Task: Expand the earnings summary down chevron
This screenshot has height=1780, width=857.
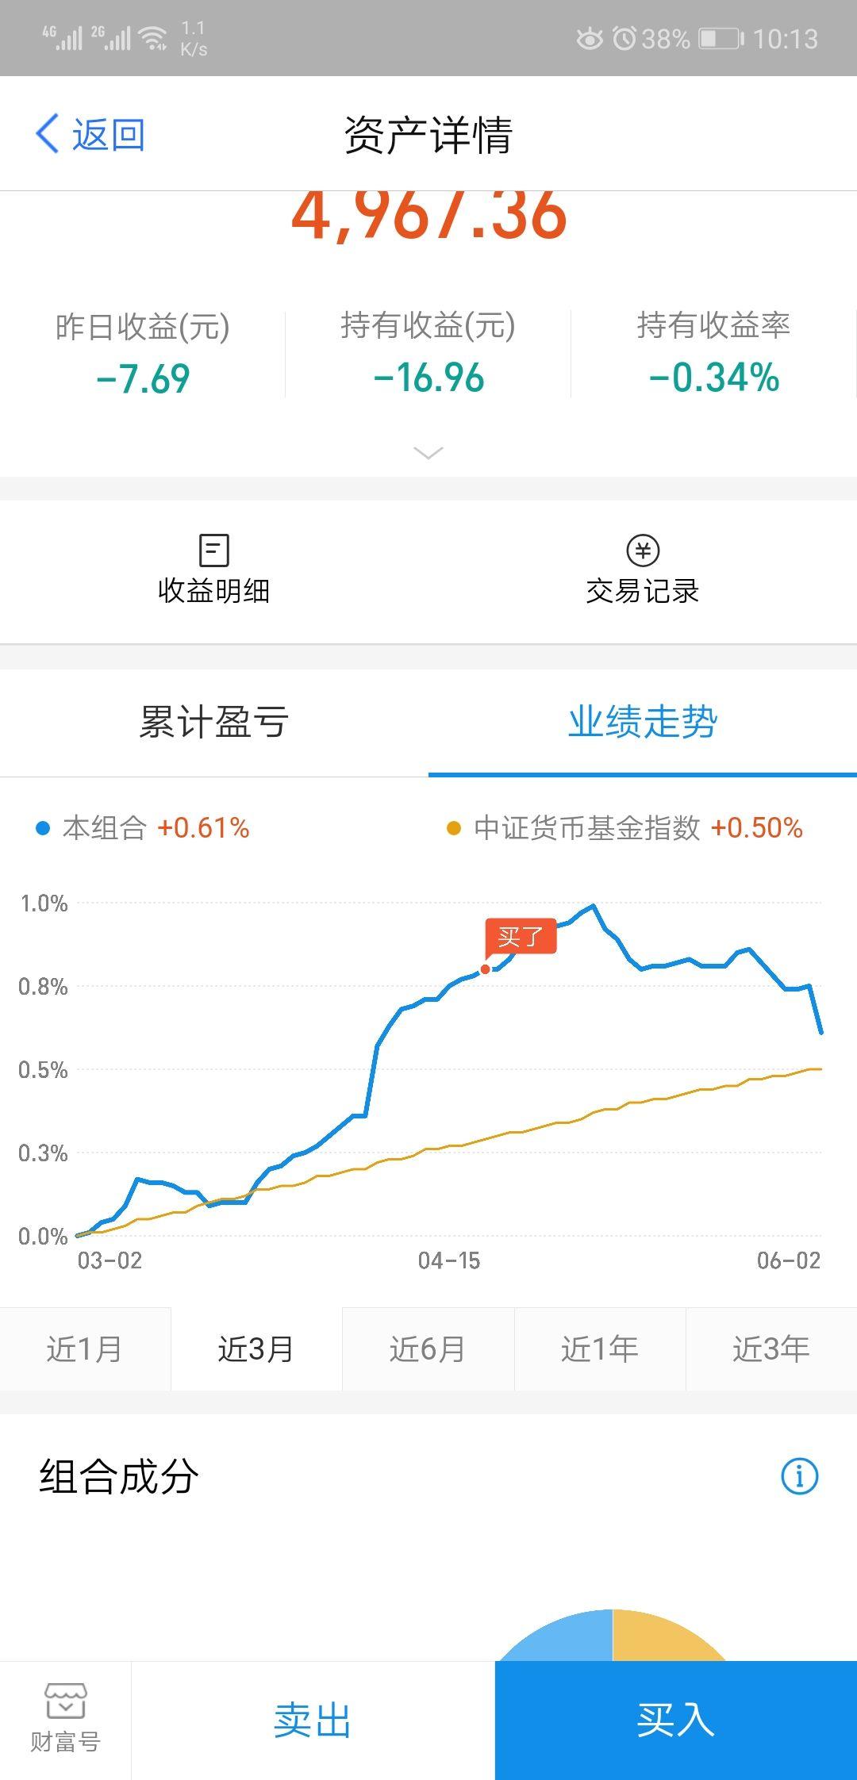Action: pyautogui.click(x=428, y=453)
